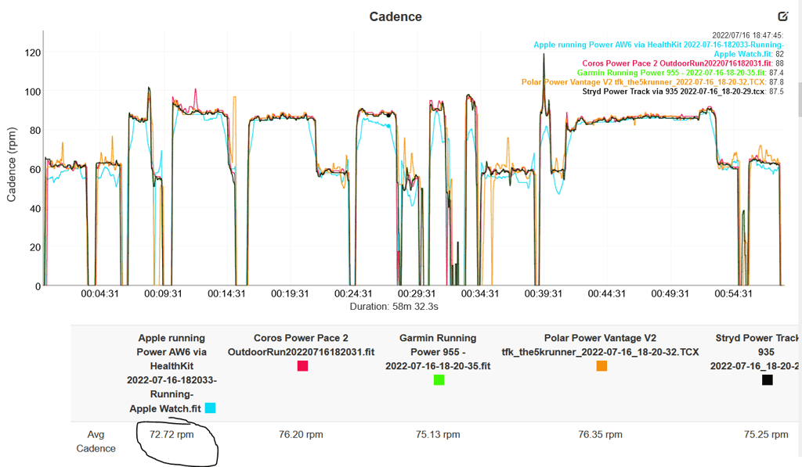Click the 2022/07/16 18:47:45 timestamp
The image size is (802, 467).
(747, 35)
